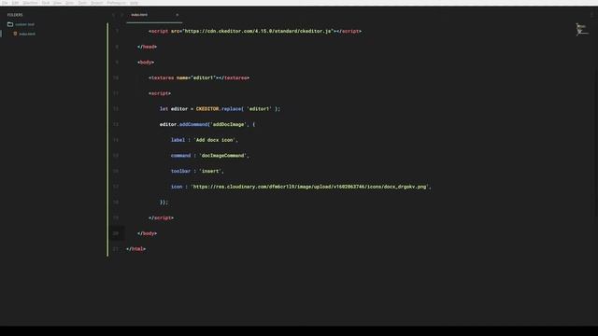Open index.html from the sidebar tree
Image resolution: width=598 pixels, height=336 pixels.
(x=27, y=34)
